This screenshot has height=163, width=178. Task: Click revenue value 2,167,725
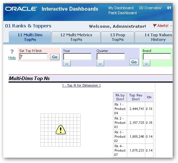137,123
